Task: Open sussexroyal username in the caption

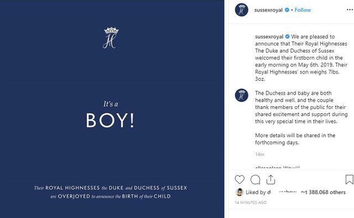Action: pos(269,37)
